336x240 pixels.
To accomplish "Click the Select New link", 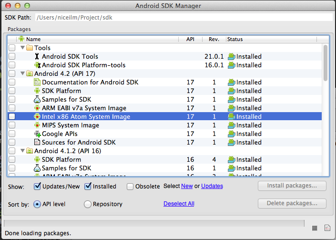I will [x=187, y=186].
